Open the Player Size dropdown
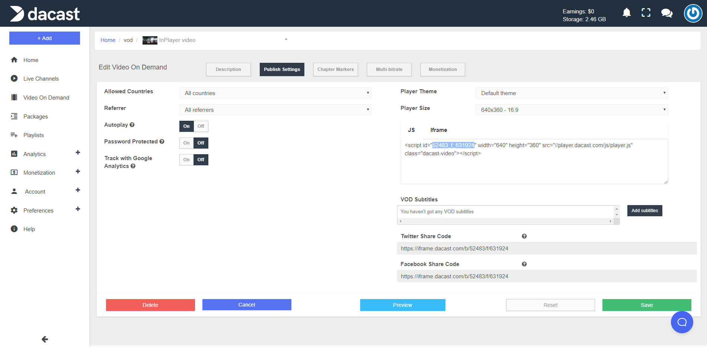The height and width of the screenshot is (347, 707). (x=572, y=109)
